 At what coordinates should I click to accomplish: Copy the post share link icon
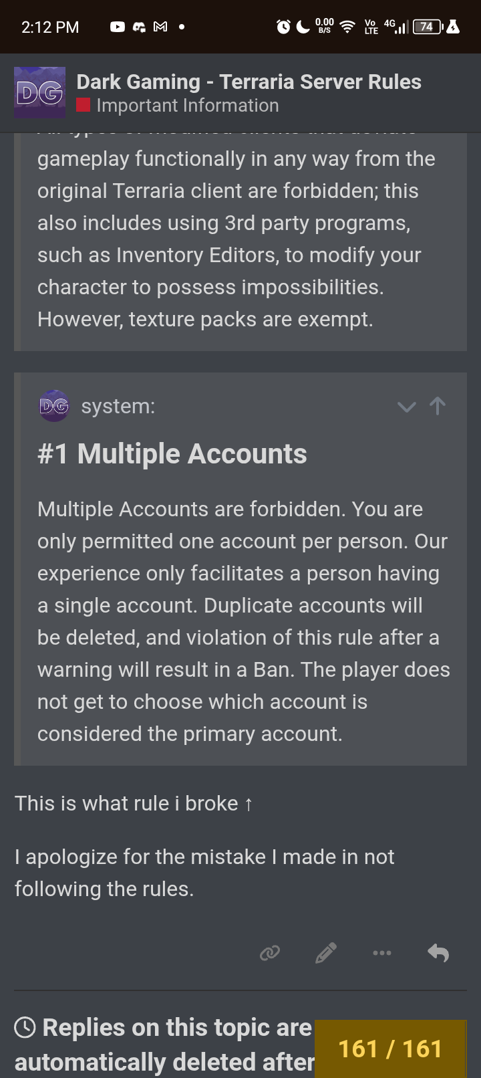[x=270, y=953]
